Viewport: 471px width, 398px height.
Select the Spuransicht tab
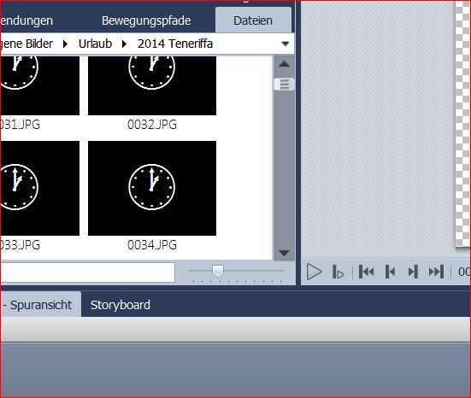coord(40,305)
